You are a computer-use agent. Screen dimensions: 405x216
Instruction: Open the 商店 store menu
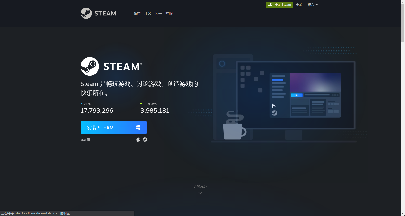pos(137,14)
